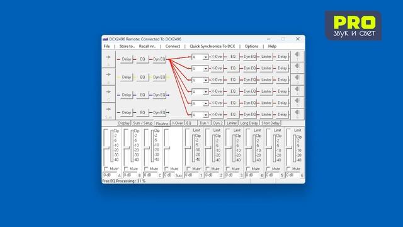This screenshot has width=403, height=227.
Task: Switch to the Dyn 2 tab
Action: coord(218,124)
